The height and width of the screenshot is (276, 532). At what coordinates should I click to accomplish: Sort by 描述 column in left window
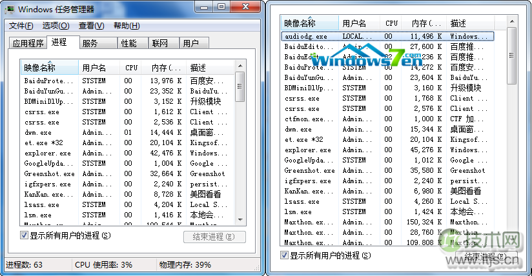coord(210,68)
